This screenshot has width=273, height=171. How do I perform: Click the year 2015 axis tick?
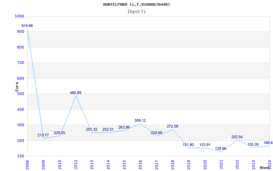[124, 165]
